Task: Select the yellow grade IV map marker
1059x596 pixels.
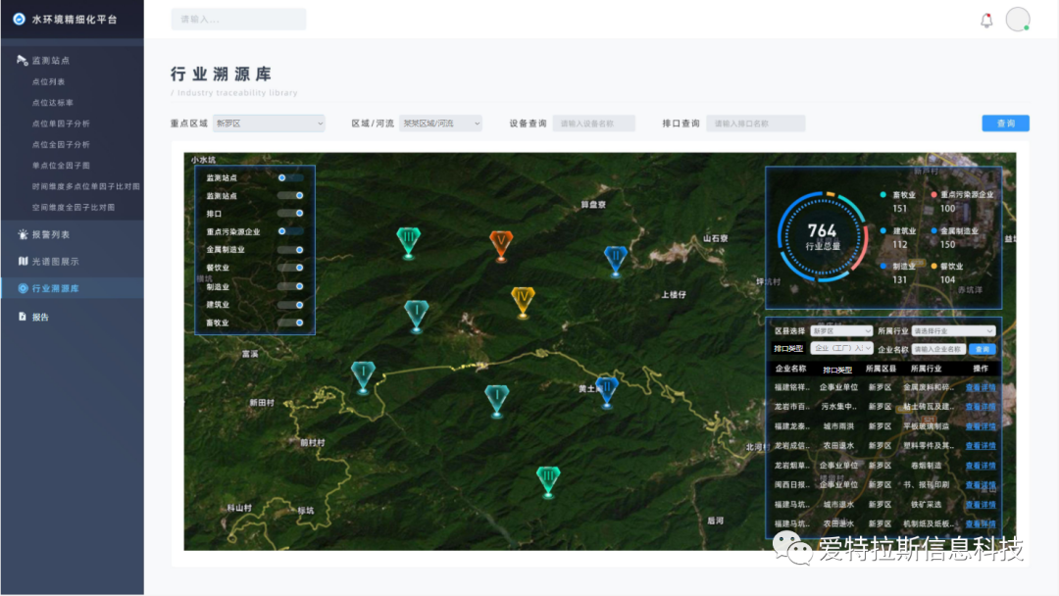Action: 523,299
